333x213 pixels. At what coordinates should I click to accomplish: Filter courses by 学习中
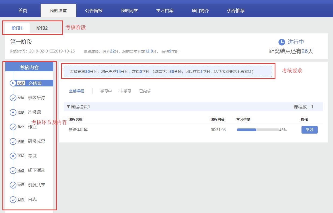coord(106,91)
